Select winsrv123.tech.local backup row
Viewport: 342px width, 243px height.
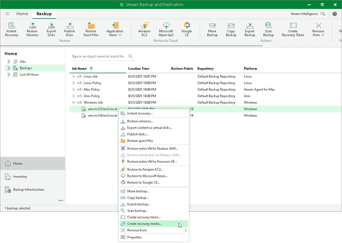pos(205,109)
